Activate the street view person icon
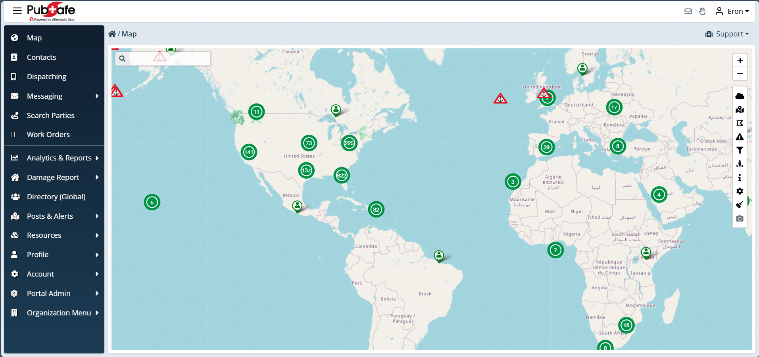Screen dimensions: 759x357 tap(740, 164)
